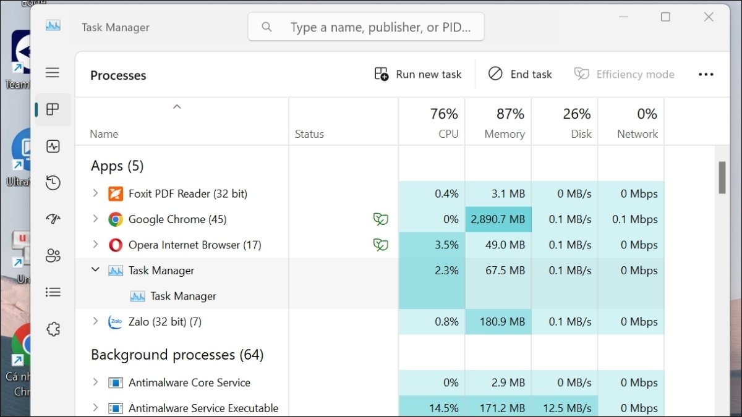Image resolution: width=742 pixels, height=417 pixels.
Task: Click Chrome's 0.1 Mbps network value
Action: [635, 219]
